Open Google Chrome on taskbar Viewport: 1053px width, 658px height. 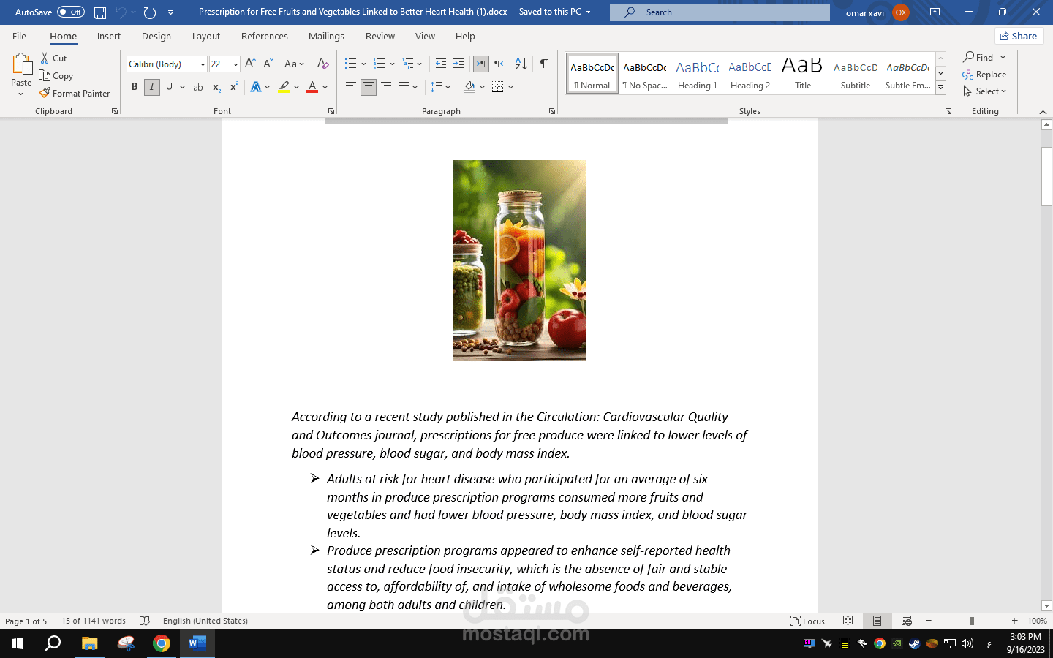coord(162,643)
